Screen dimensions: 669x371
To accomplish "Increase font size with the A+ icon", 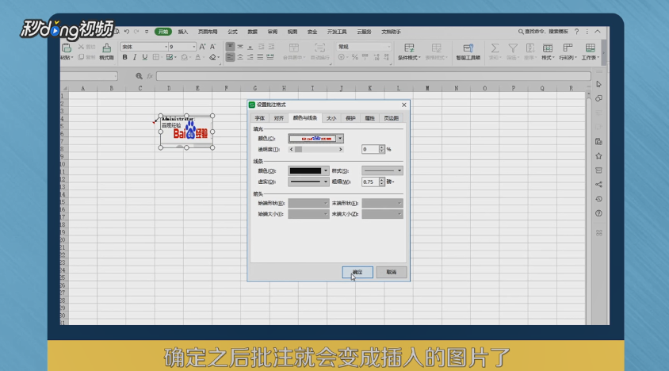I will 202,47.
